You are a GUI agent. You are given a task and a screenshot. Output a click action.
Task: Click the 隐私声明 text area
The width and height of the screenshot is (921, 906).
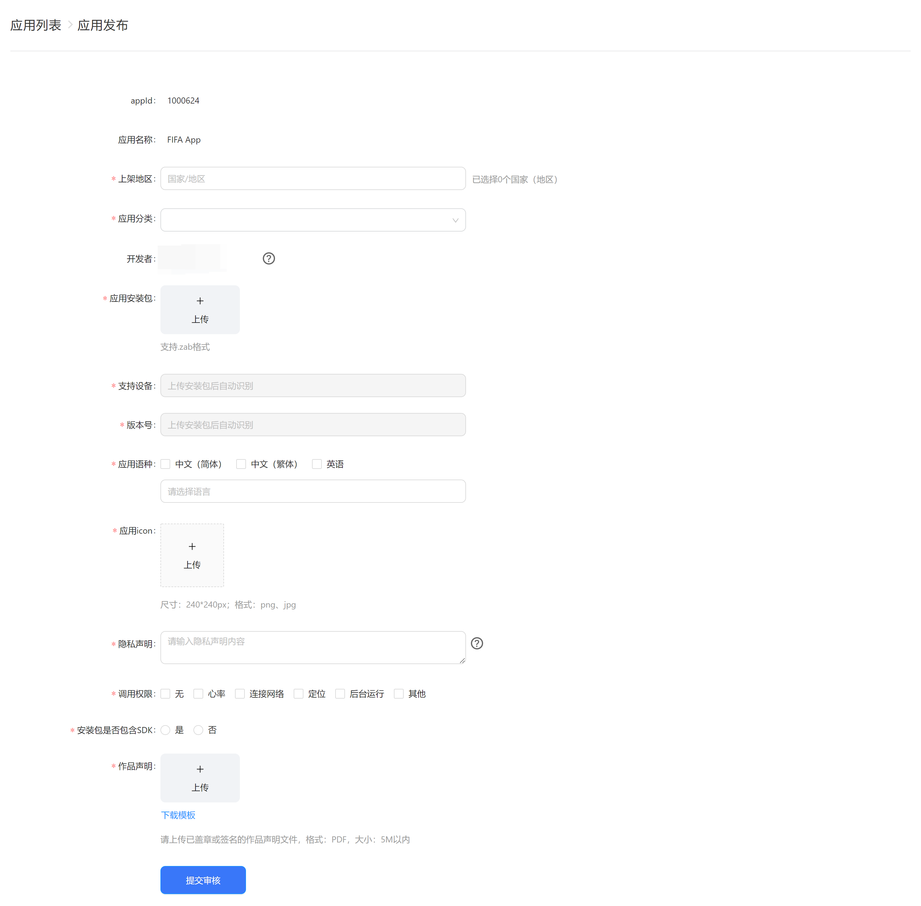pyautogui.click(x=312, y=648)
